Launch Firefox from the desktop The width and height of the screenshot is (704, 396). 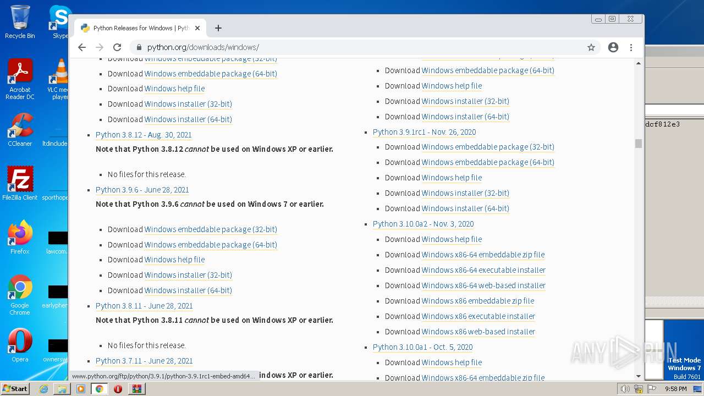pyautogui.click(x=20, y=238)
